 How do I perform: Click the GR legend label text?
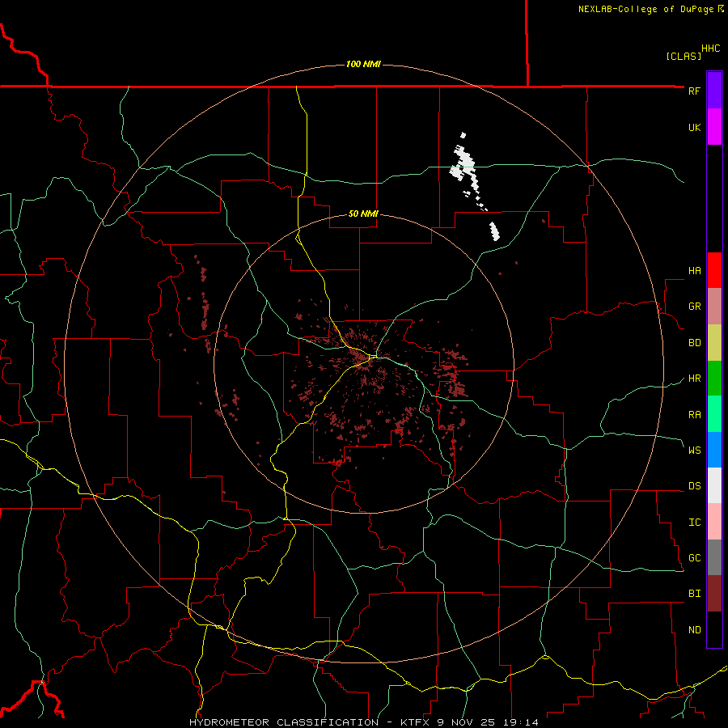[695, 307]
